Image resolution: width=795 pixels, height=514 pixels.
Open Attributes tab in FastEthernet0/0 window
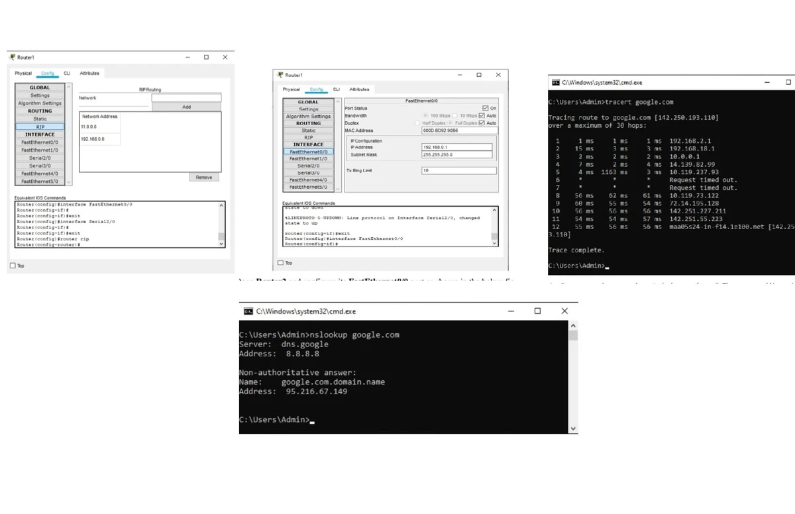359,89
